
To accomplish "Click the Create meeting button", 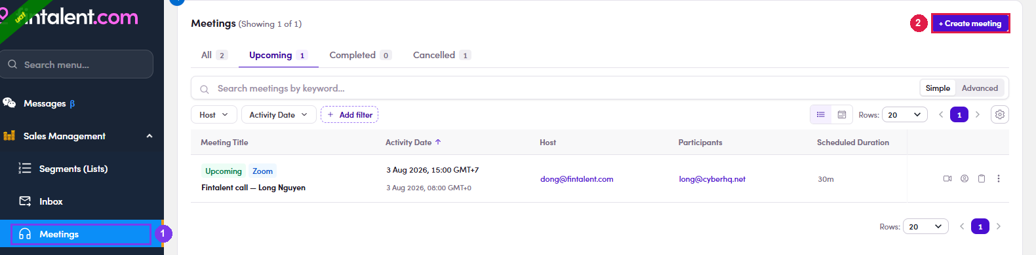I will point(970,24).
